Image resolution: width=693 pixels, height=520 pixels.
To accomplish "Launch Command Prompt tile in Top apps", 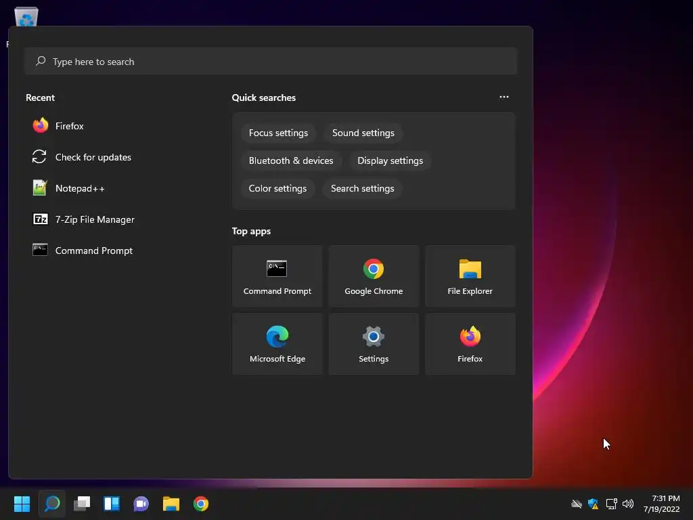I will coord(277,276).
